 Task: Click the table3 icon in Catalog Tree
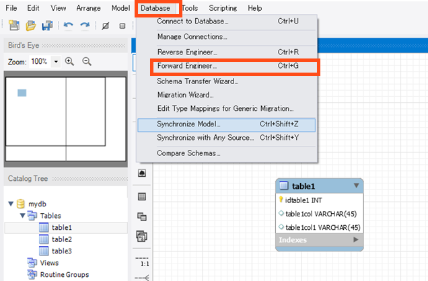[44, 251]
